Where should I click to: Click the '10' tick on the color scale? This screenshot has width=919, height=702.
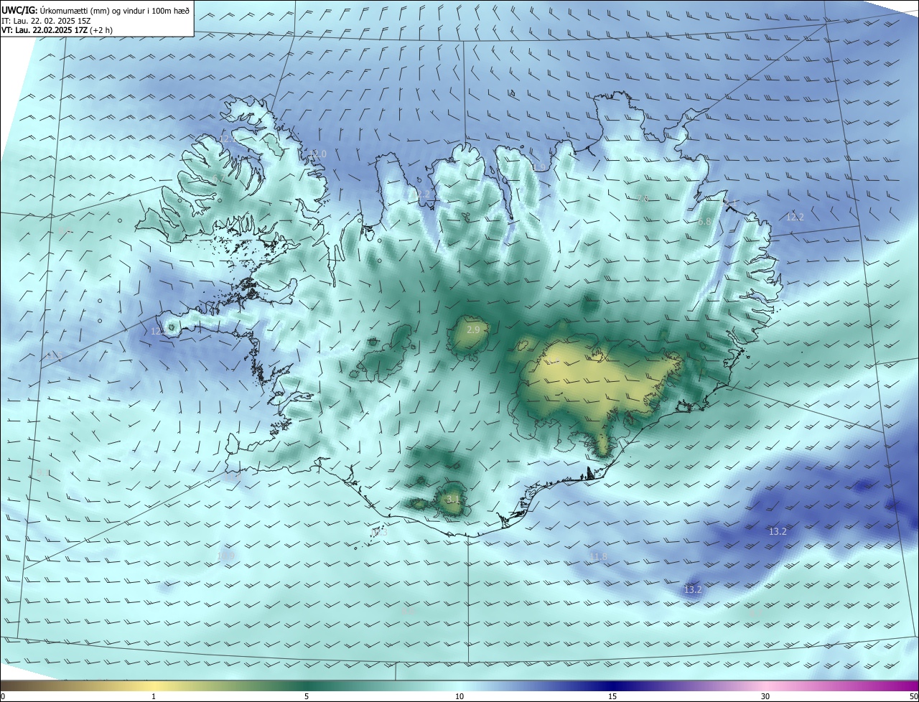459,696
